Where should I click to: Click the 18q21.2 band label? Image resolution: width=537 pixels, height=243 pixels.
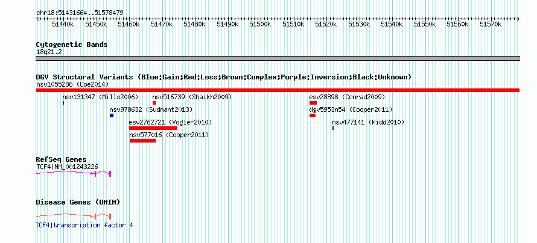pyautogui.click(x=49, y=52)
